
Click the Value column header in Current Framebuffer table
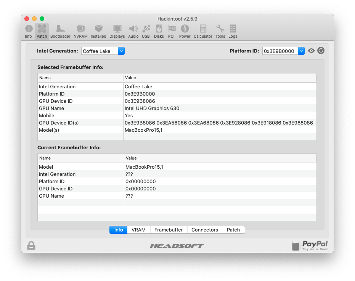pyautogui.click(x=220, y=158)
